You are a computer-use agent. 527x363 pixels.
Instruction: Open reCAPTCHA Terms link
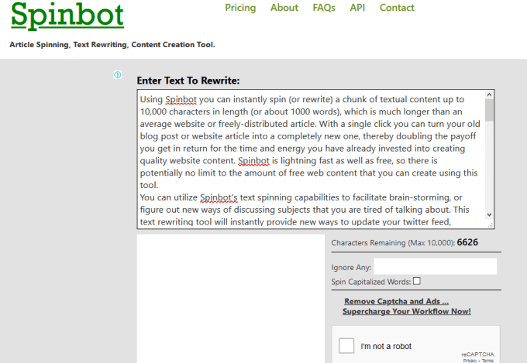(487, 361)
